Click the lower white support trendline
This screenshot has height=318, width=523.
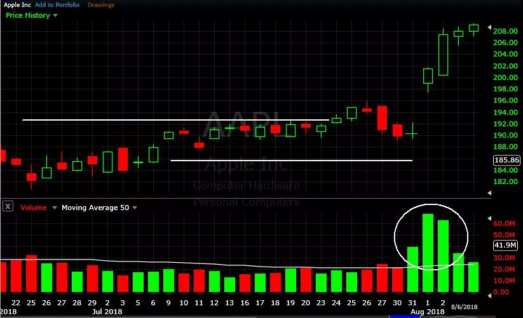[291, 161]
